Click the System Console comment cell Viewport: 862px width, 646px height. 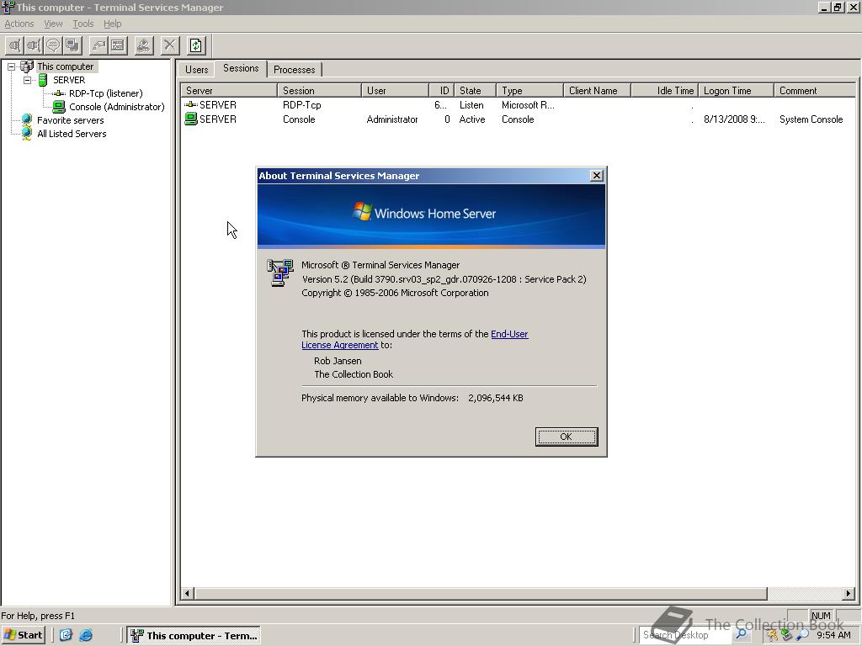(811, 119)
